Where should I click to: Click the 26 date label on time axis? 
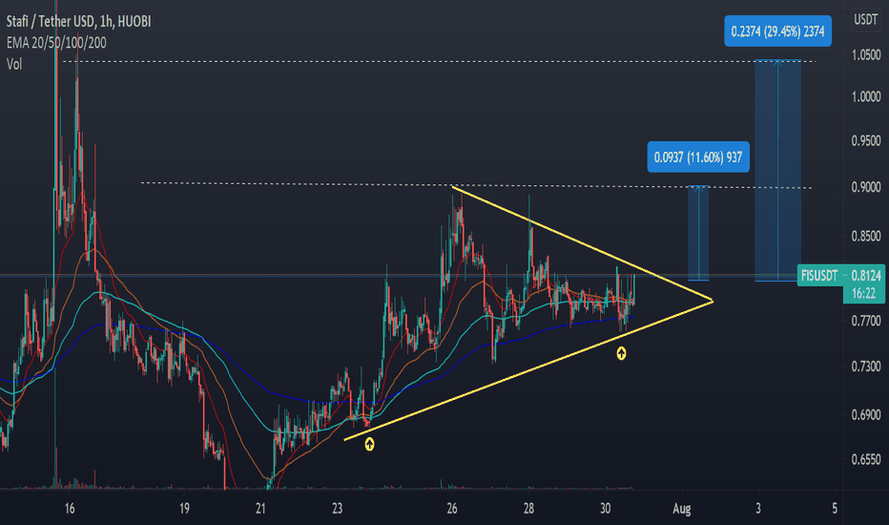coord(452,508)
